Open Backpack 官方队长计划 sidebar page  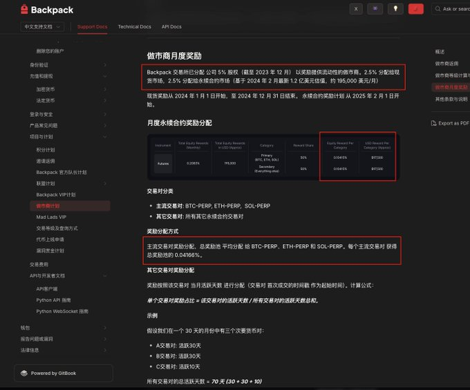click(x=62, y=172)
